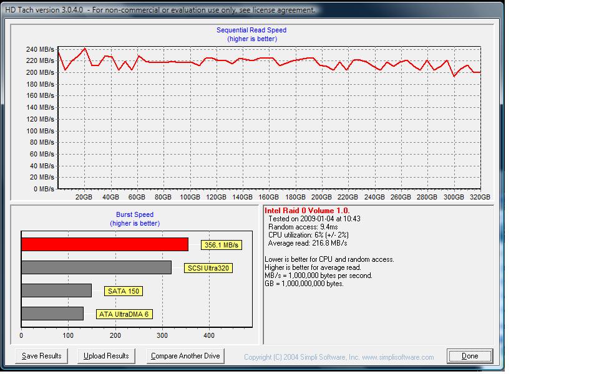Click the HD Tach title bar text
The image size is (599, 374).
pyautogui.click(x=160, y=10)
